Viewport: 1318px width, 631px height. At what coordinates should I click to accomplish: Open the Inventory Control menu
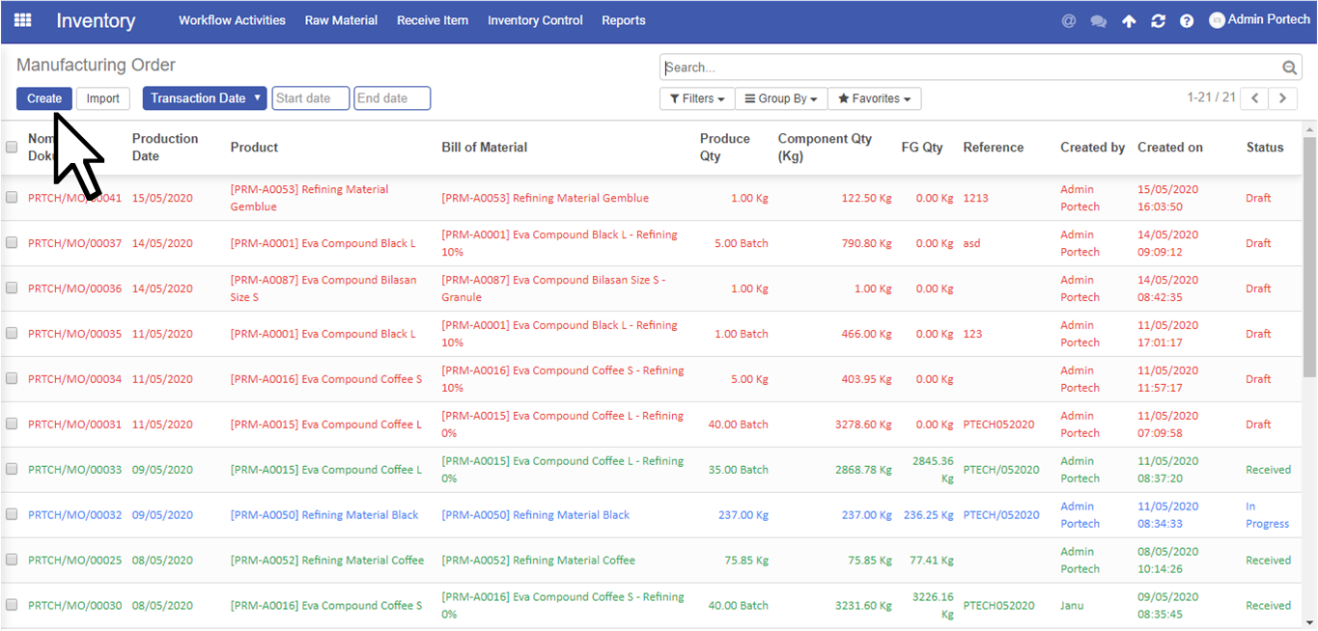tap(535, 20)
